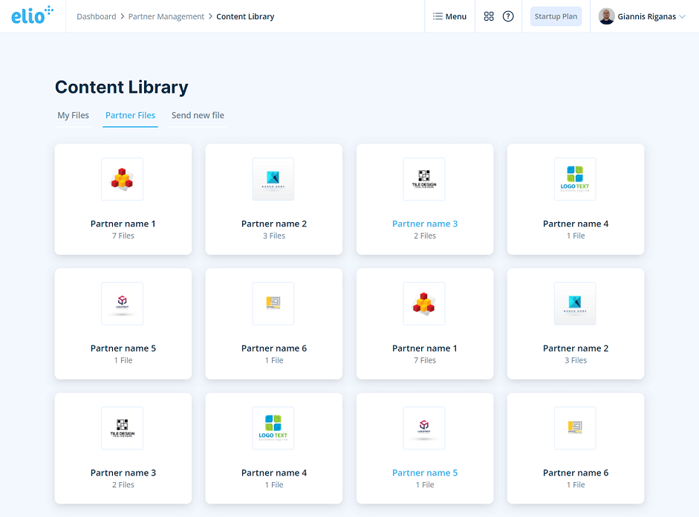Viewport: 699px width, 517px height.
Task: Click the Startup Plan button
Action: point(556,16)
